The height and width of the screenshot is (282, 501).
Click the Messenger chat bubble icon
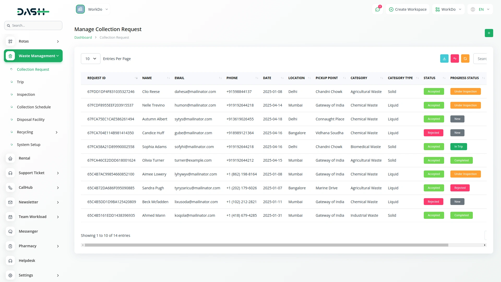(x=10, y=231)
